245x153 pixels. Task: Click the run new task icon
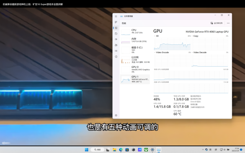click(x=212, y=23)
